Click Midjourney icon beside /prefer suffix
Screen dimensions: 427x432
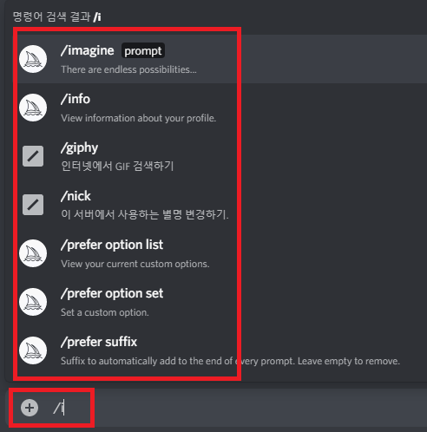[x=33, y=350]
